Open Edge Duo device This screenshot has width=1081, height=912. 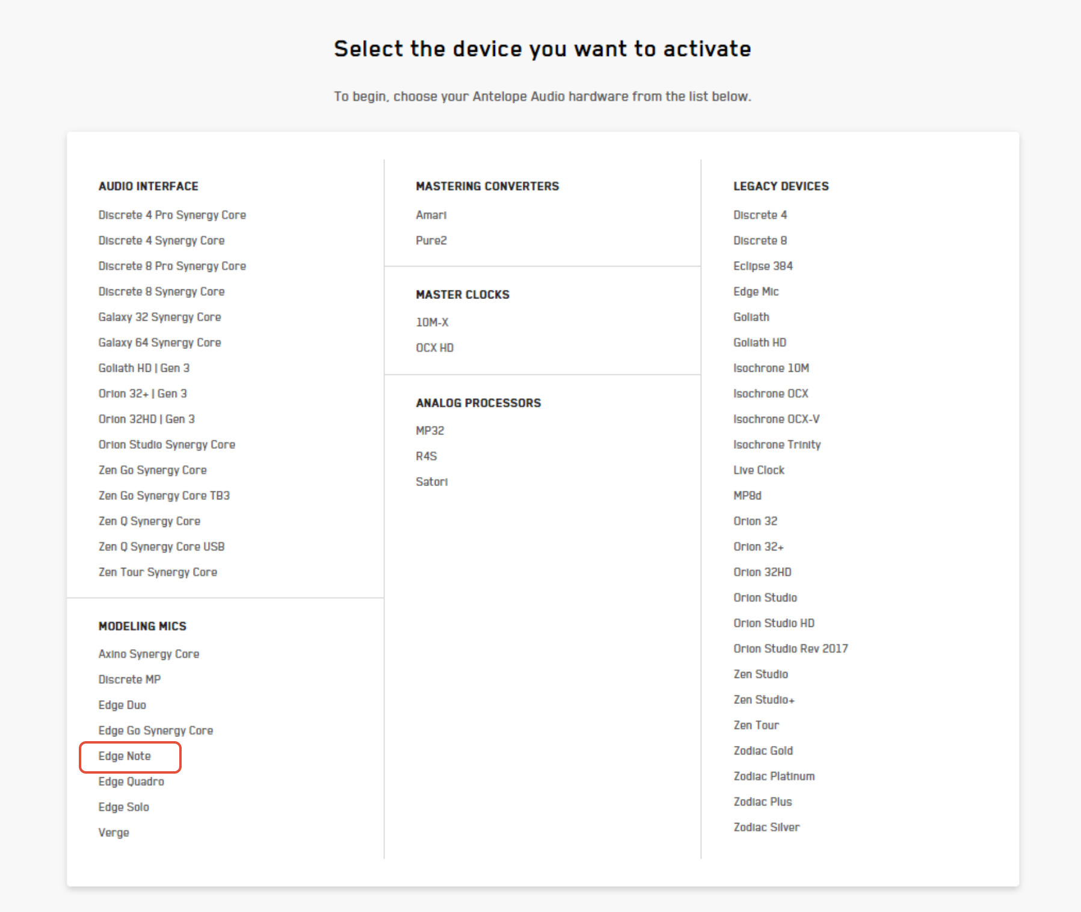pos(122,705)
